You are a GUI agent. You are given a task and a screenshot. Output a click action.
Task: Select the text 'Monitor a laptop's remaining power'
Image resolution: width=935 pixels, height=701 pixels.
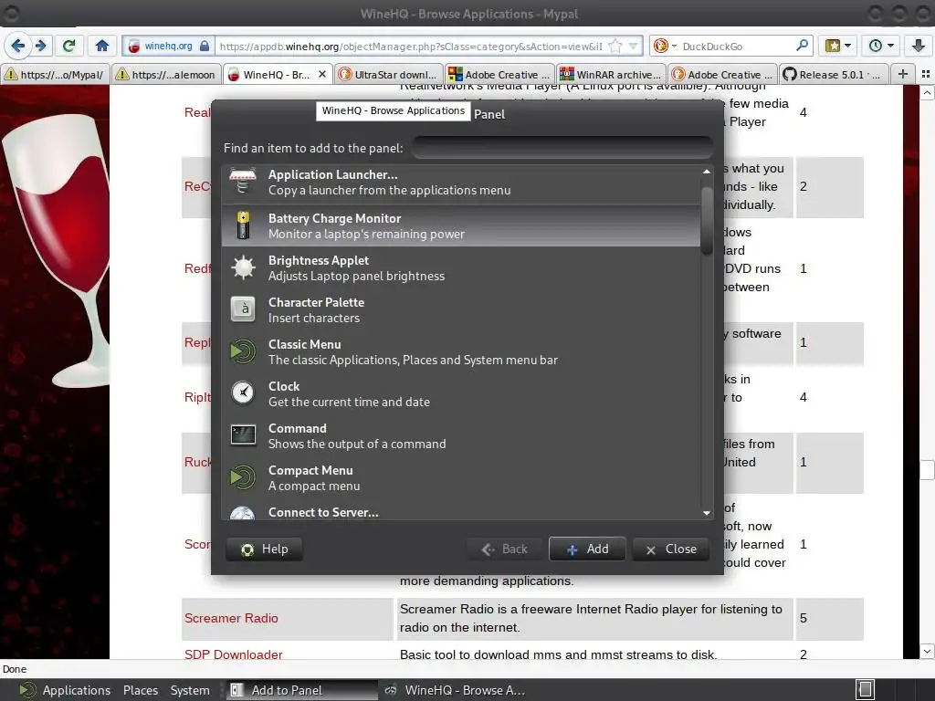(366, 235)
